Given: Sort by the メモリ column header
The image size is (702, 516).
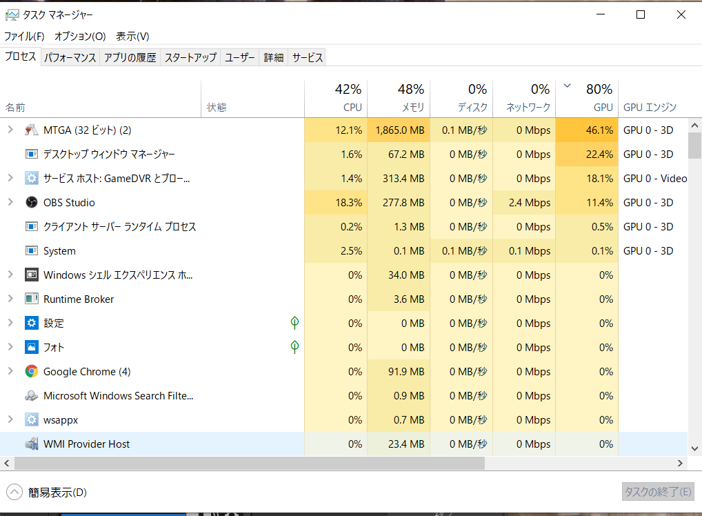Looking at the screenshot, I should tap(399, 99).
